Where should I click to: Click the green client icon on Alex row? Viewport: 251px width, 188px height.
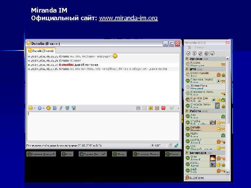(223, 117)
